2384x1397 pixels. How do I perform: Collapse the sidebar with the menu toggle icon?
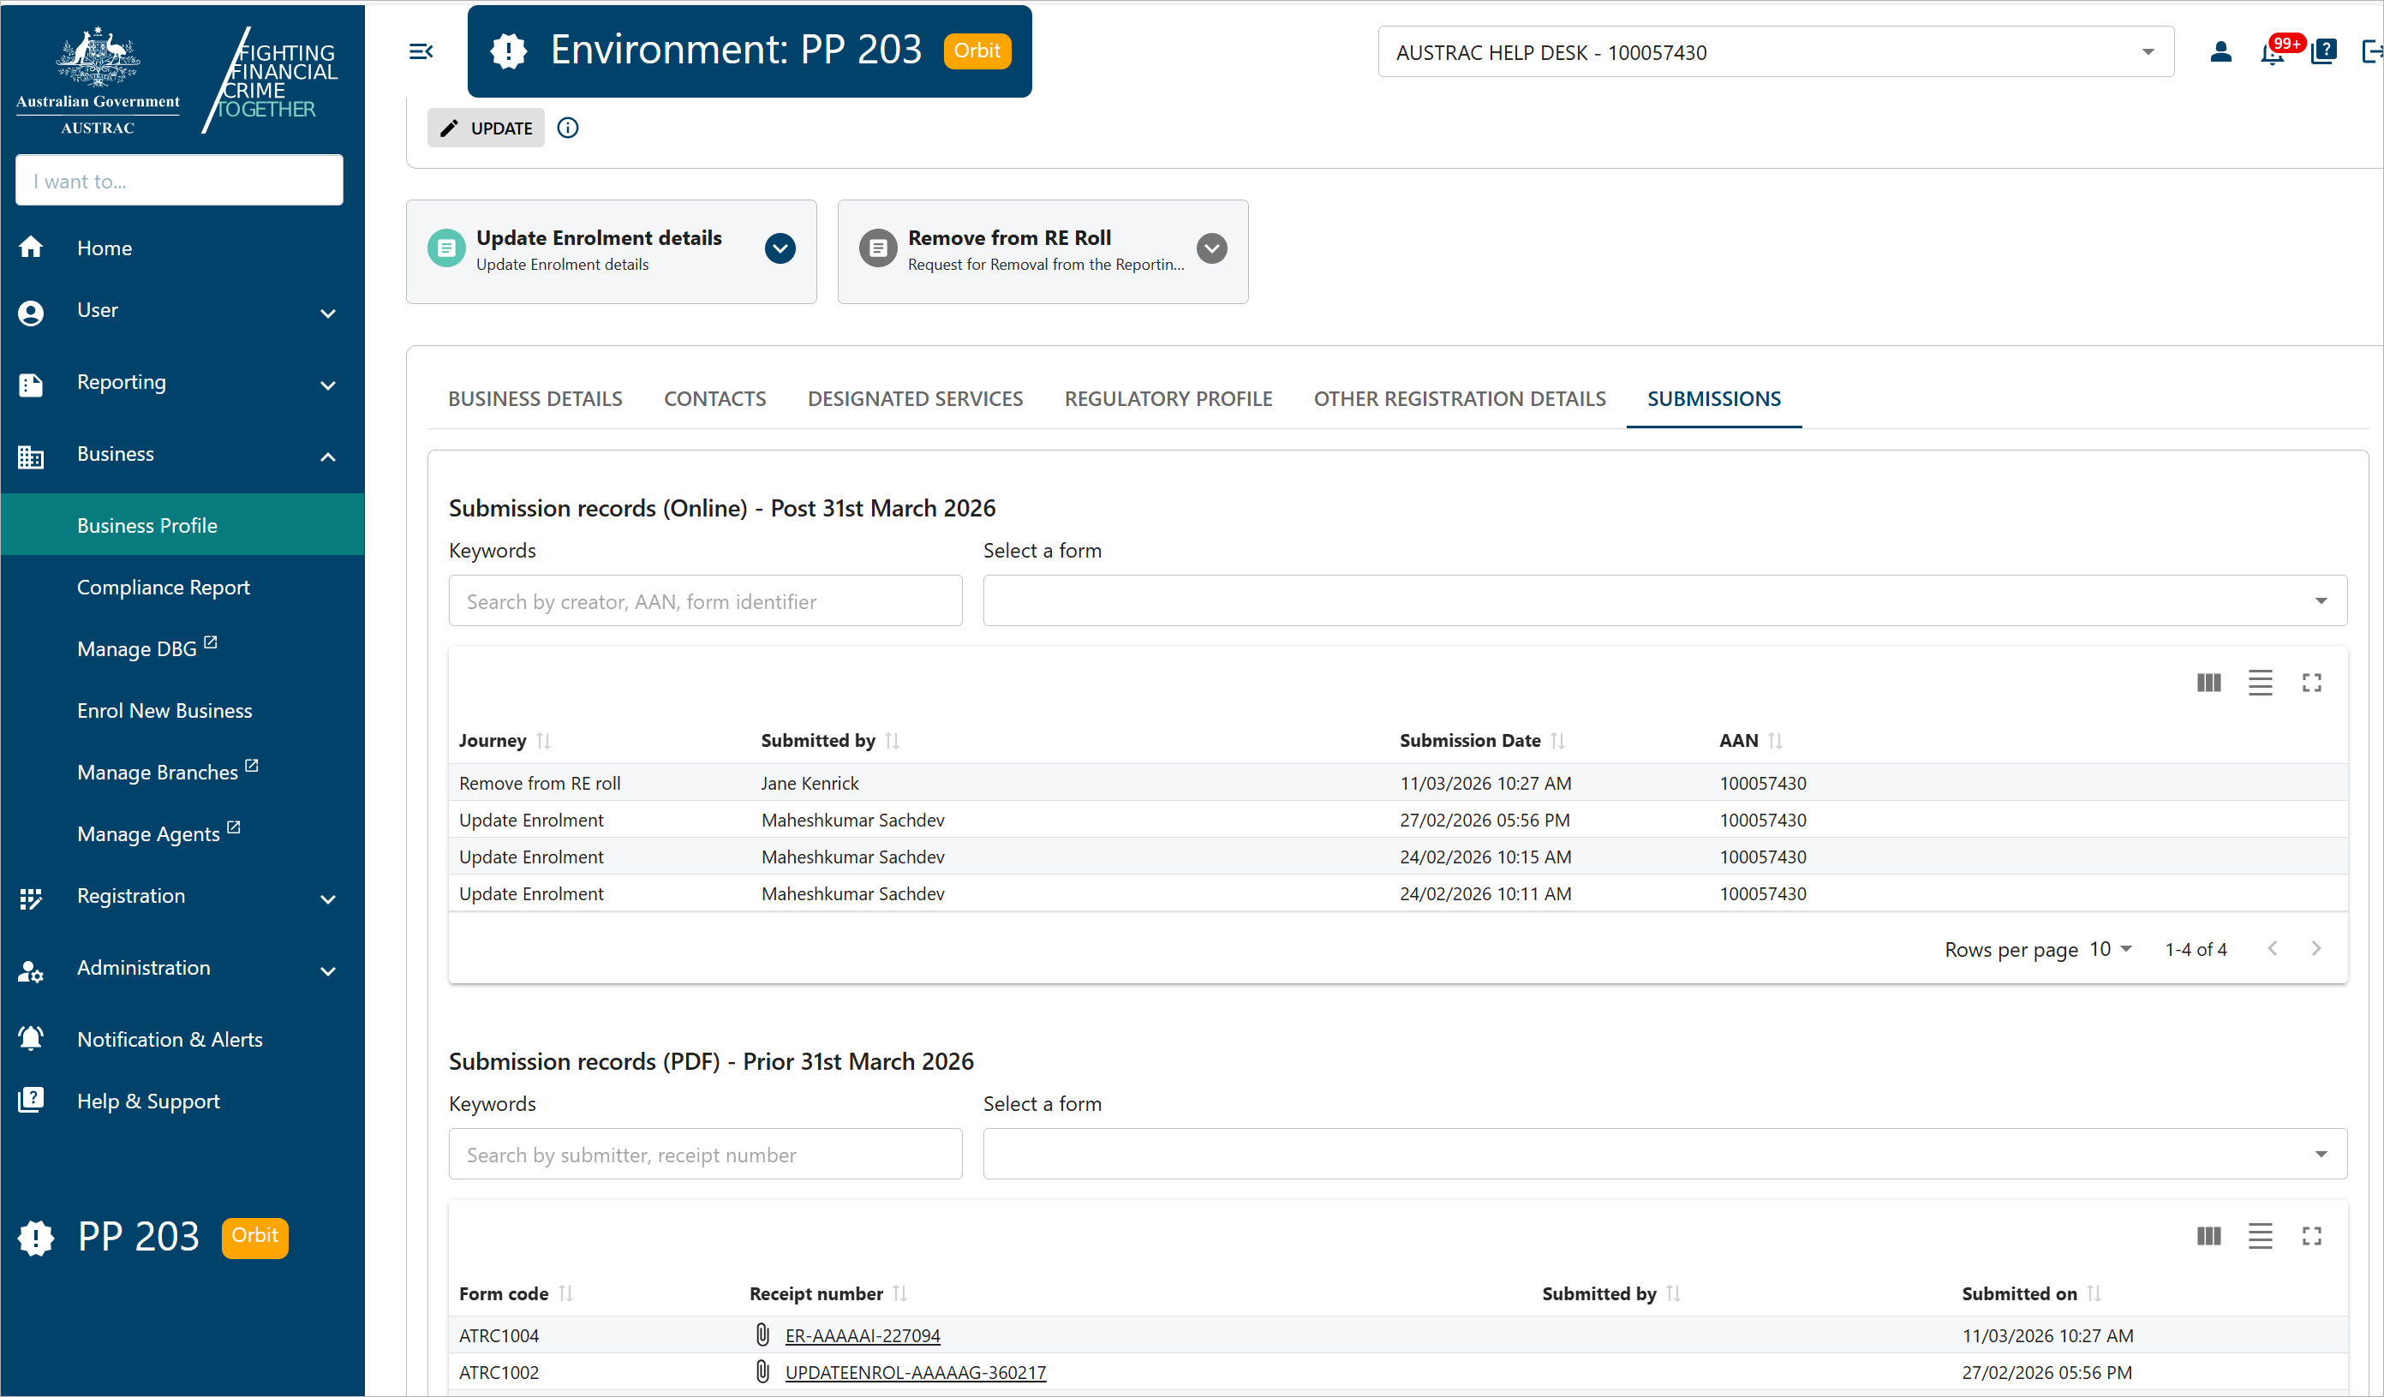click(421, 51)
